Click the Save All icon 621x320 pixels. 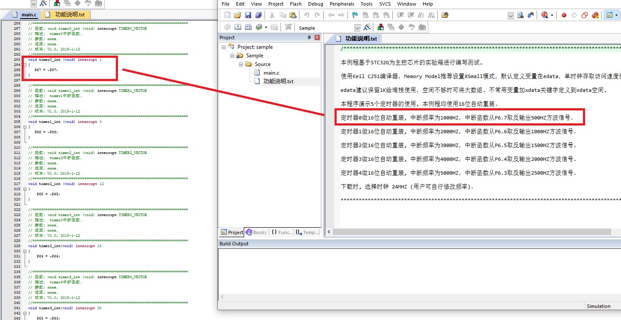coord(258,15)
